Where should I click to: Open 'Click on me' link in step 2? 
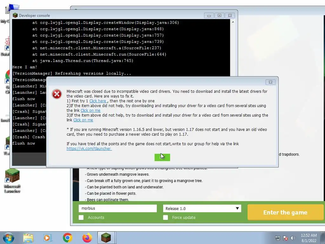(90, 111)
